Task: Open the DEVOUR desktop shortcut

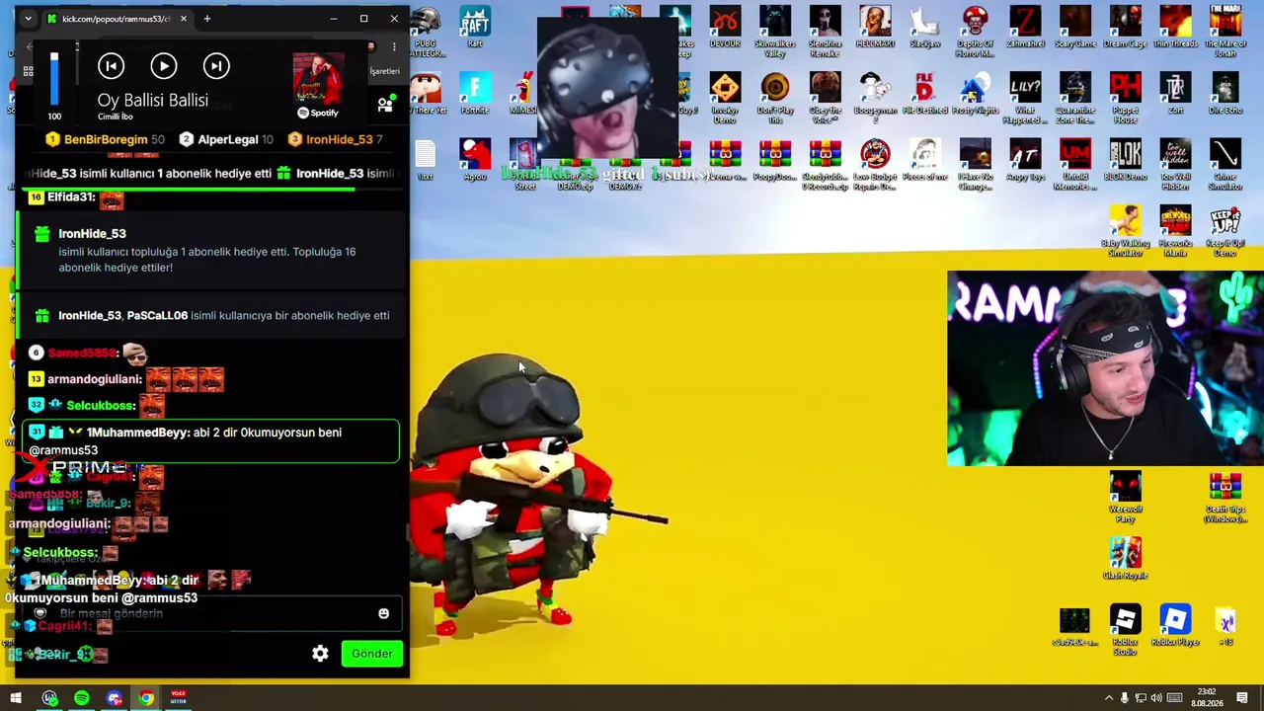Action: 725,27
